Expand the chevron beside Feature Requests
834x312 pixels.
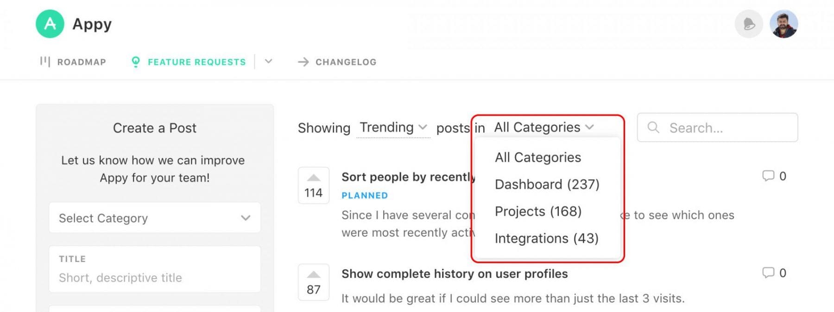coord(268,61)
